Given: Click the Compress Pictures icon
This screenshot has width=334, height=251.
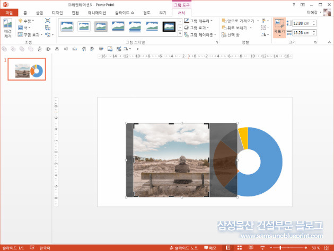Looking at the screenshot, I should pos(48,21).
